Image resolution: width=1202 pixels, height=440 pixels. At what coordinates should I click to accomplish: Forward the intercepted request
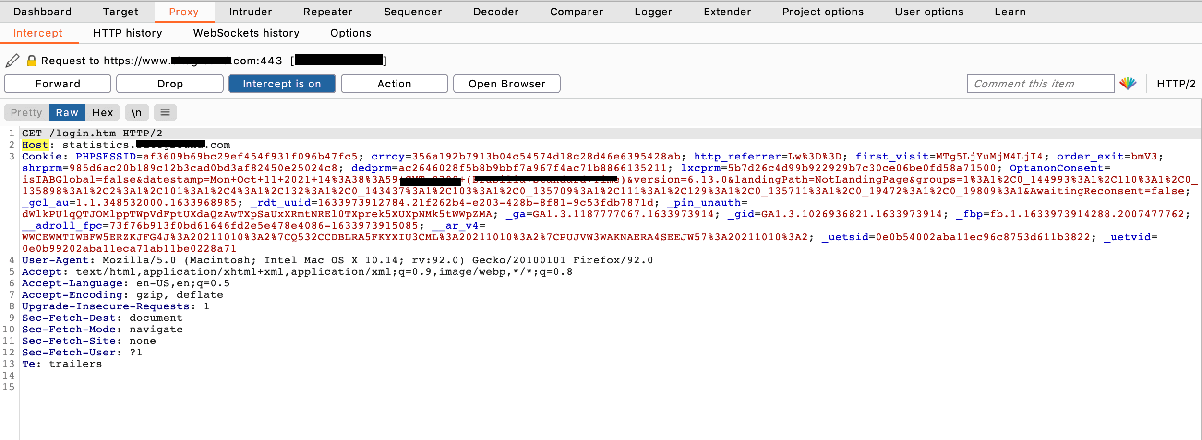(58, 84)
